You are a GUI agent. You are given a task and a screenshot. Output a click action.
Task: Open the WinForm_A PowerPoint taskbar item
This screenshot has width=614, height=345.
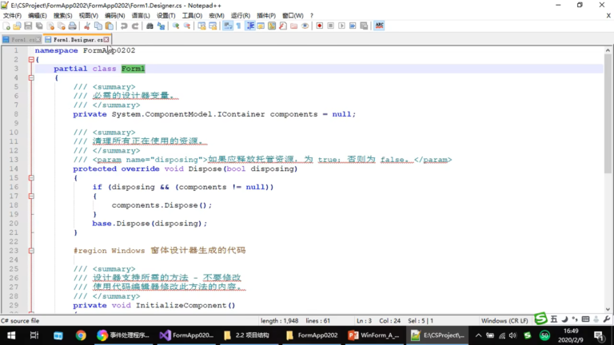tap(374, 335)
